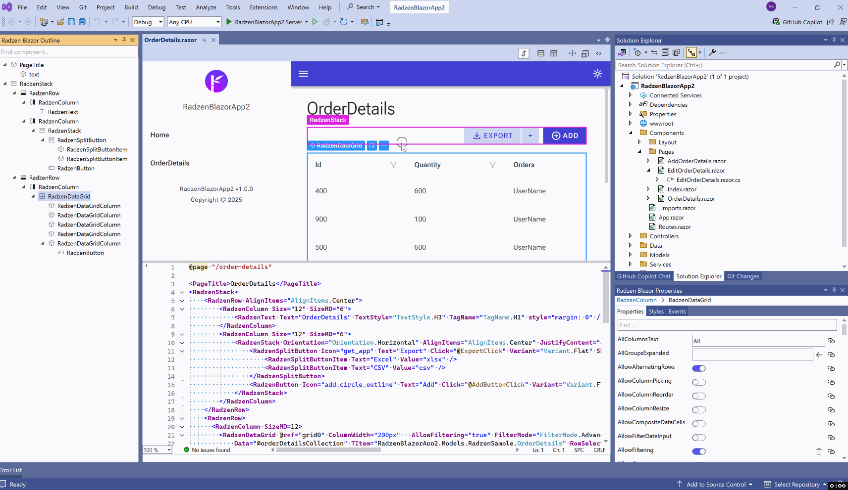Click the blue split-width arrows icon in designer

(573, 53)
